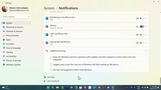
Task: Click the Find a setting search box
Action: pos(16,17)
